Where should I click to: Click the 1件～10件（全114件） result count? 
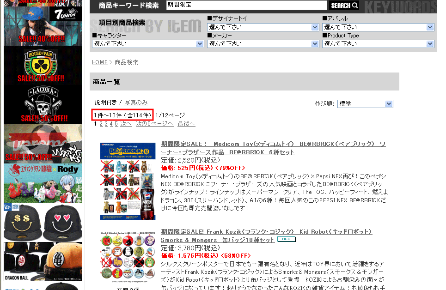click(122, 115)
